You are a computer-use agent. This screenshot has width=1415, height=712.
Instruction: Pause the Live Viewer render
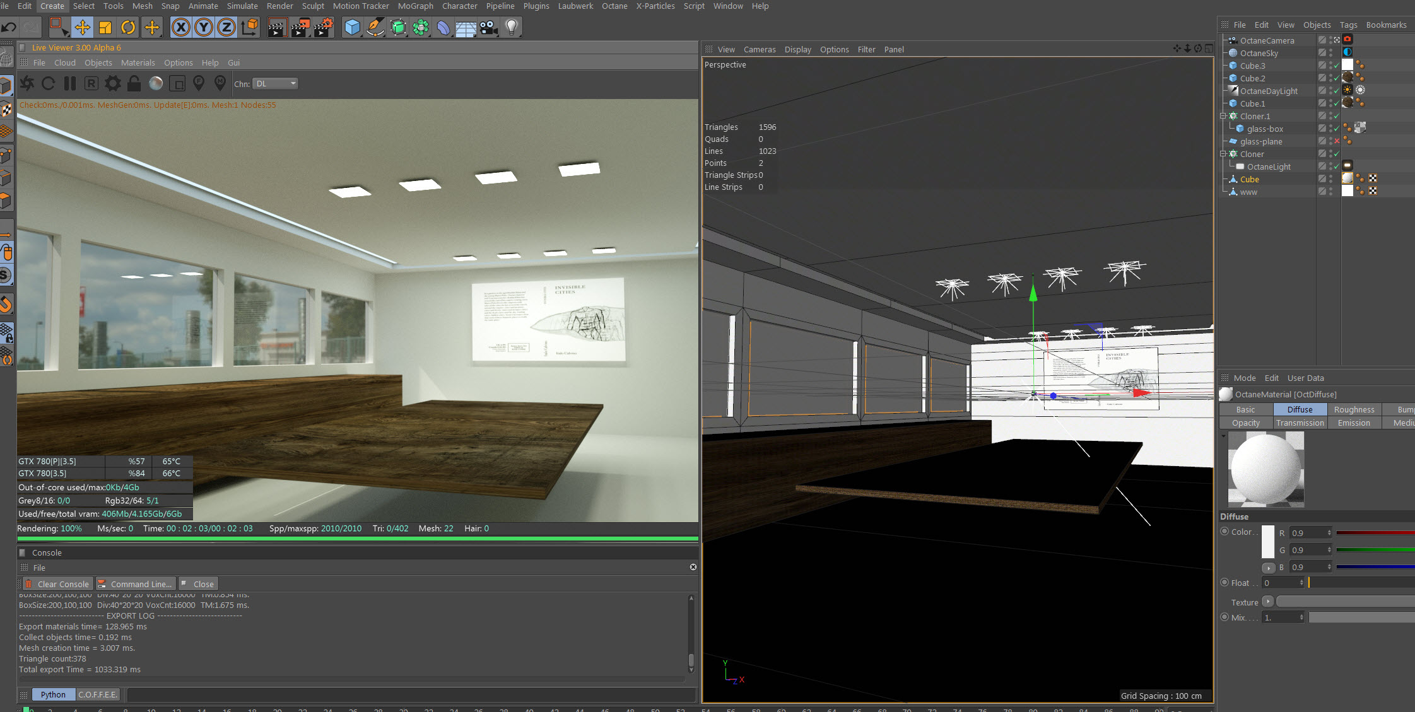[x=70, y=83]
